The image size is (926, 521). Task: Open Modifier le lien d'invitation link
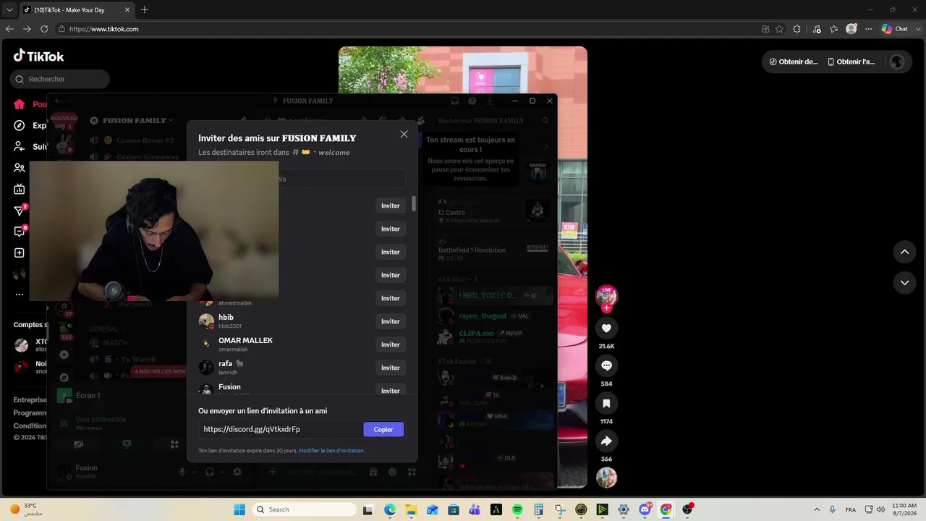pos(331,451)
